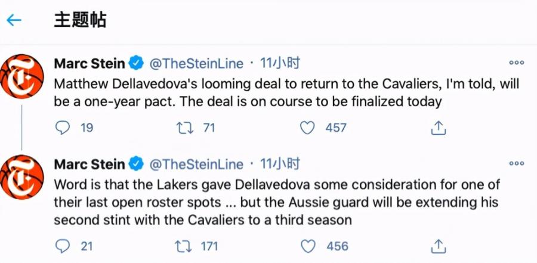Reply to the Lakers consideration tweet
The height and width of the screenshot is (263, 537).
click(63, 246)
